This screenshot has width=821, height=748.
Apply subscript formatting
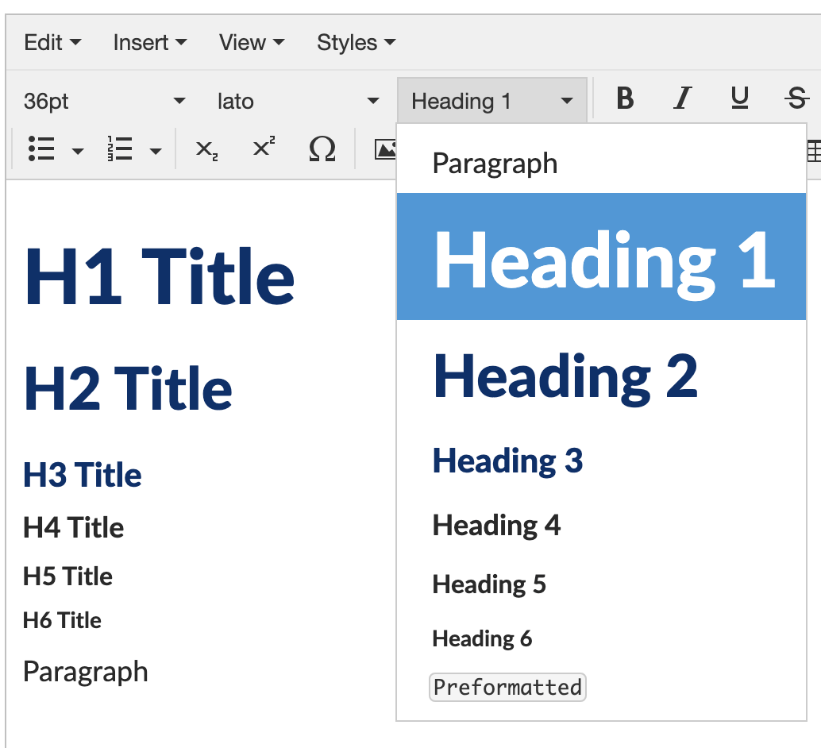(x=206, y=149)
